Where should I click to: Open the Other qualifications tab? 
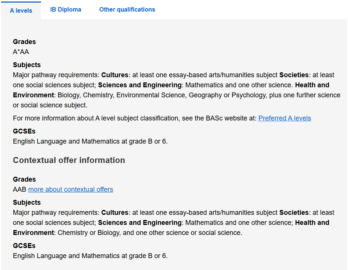127,10
